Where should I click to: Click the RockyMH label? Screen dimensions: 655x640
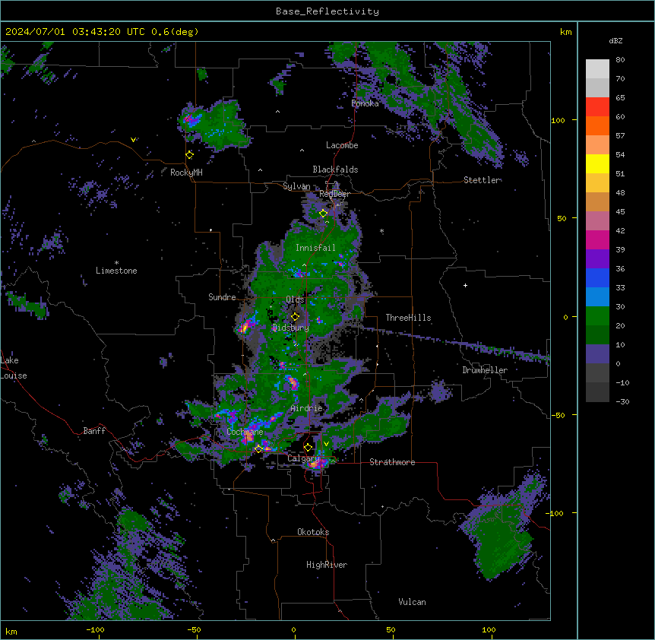pyautogui.click(x=186, y=173)
